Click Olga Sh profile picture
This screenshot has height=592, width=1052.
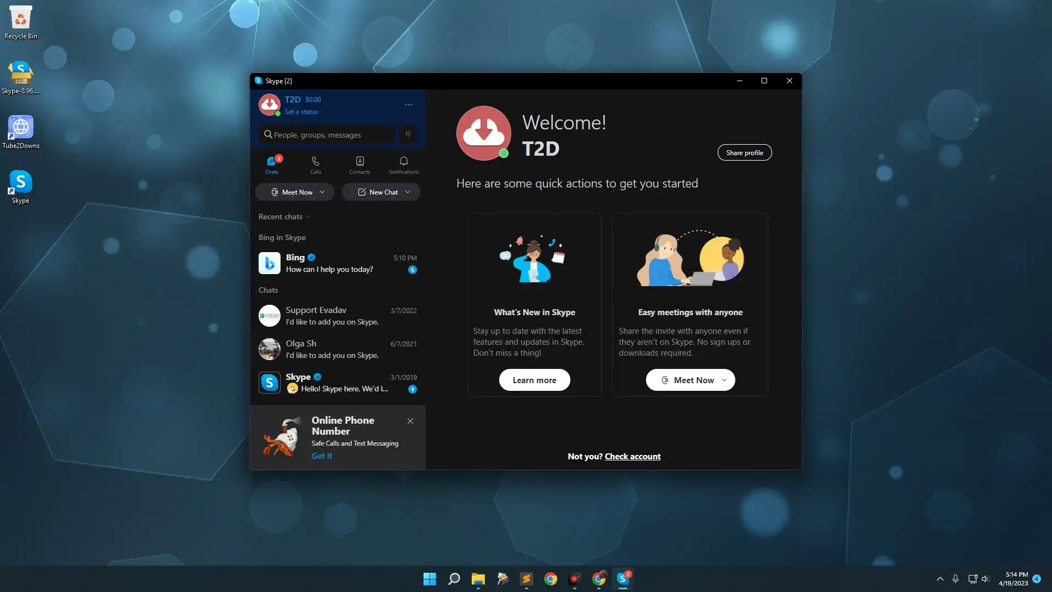[x=270, y=350]
